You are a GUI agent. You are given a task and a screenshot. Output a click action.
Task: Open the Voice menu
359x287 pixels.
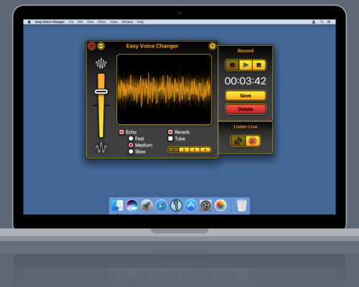click(113, 22)
